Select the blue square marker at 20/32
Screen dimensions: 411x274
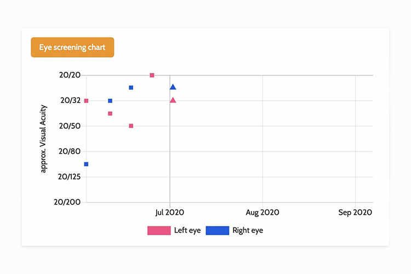click(110, 101)
